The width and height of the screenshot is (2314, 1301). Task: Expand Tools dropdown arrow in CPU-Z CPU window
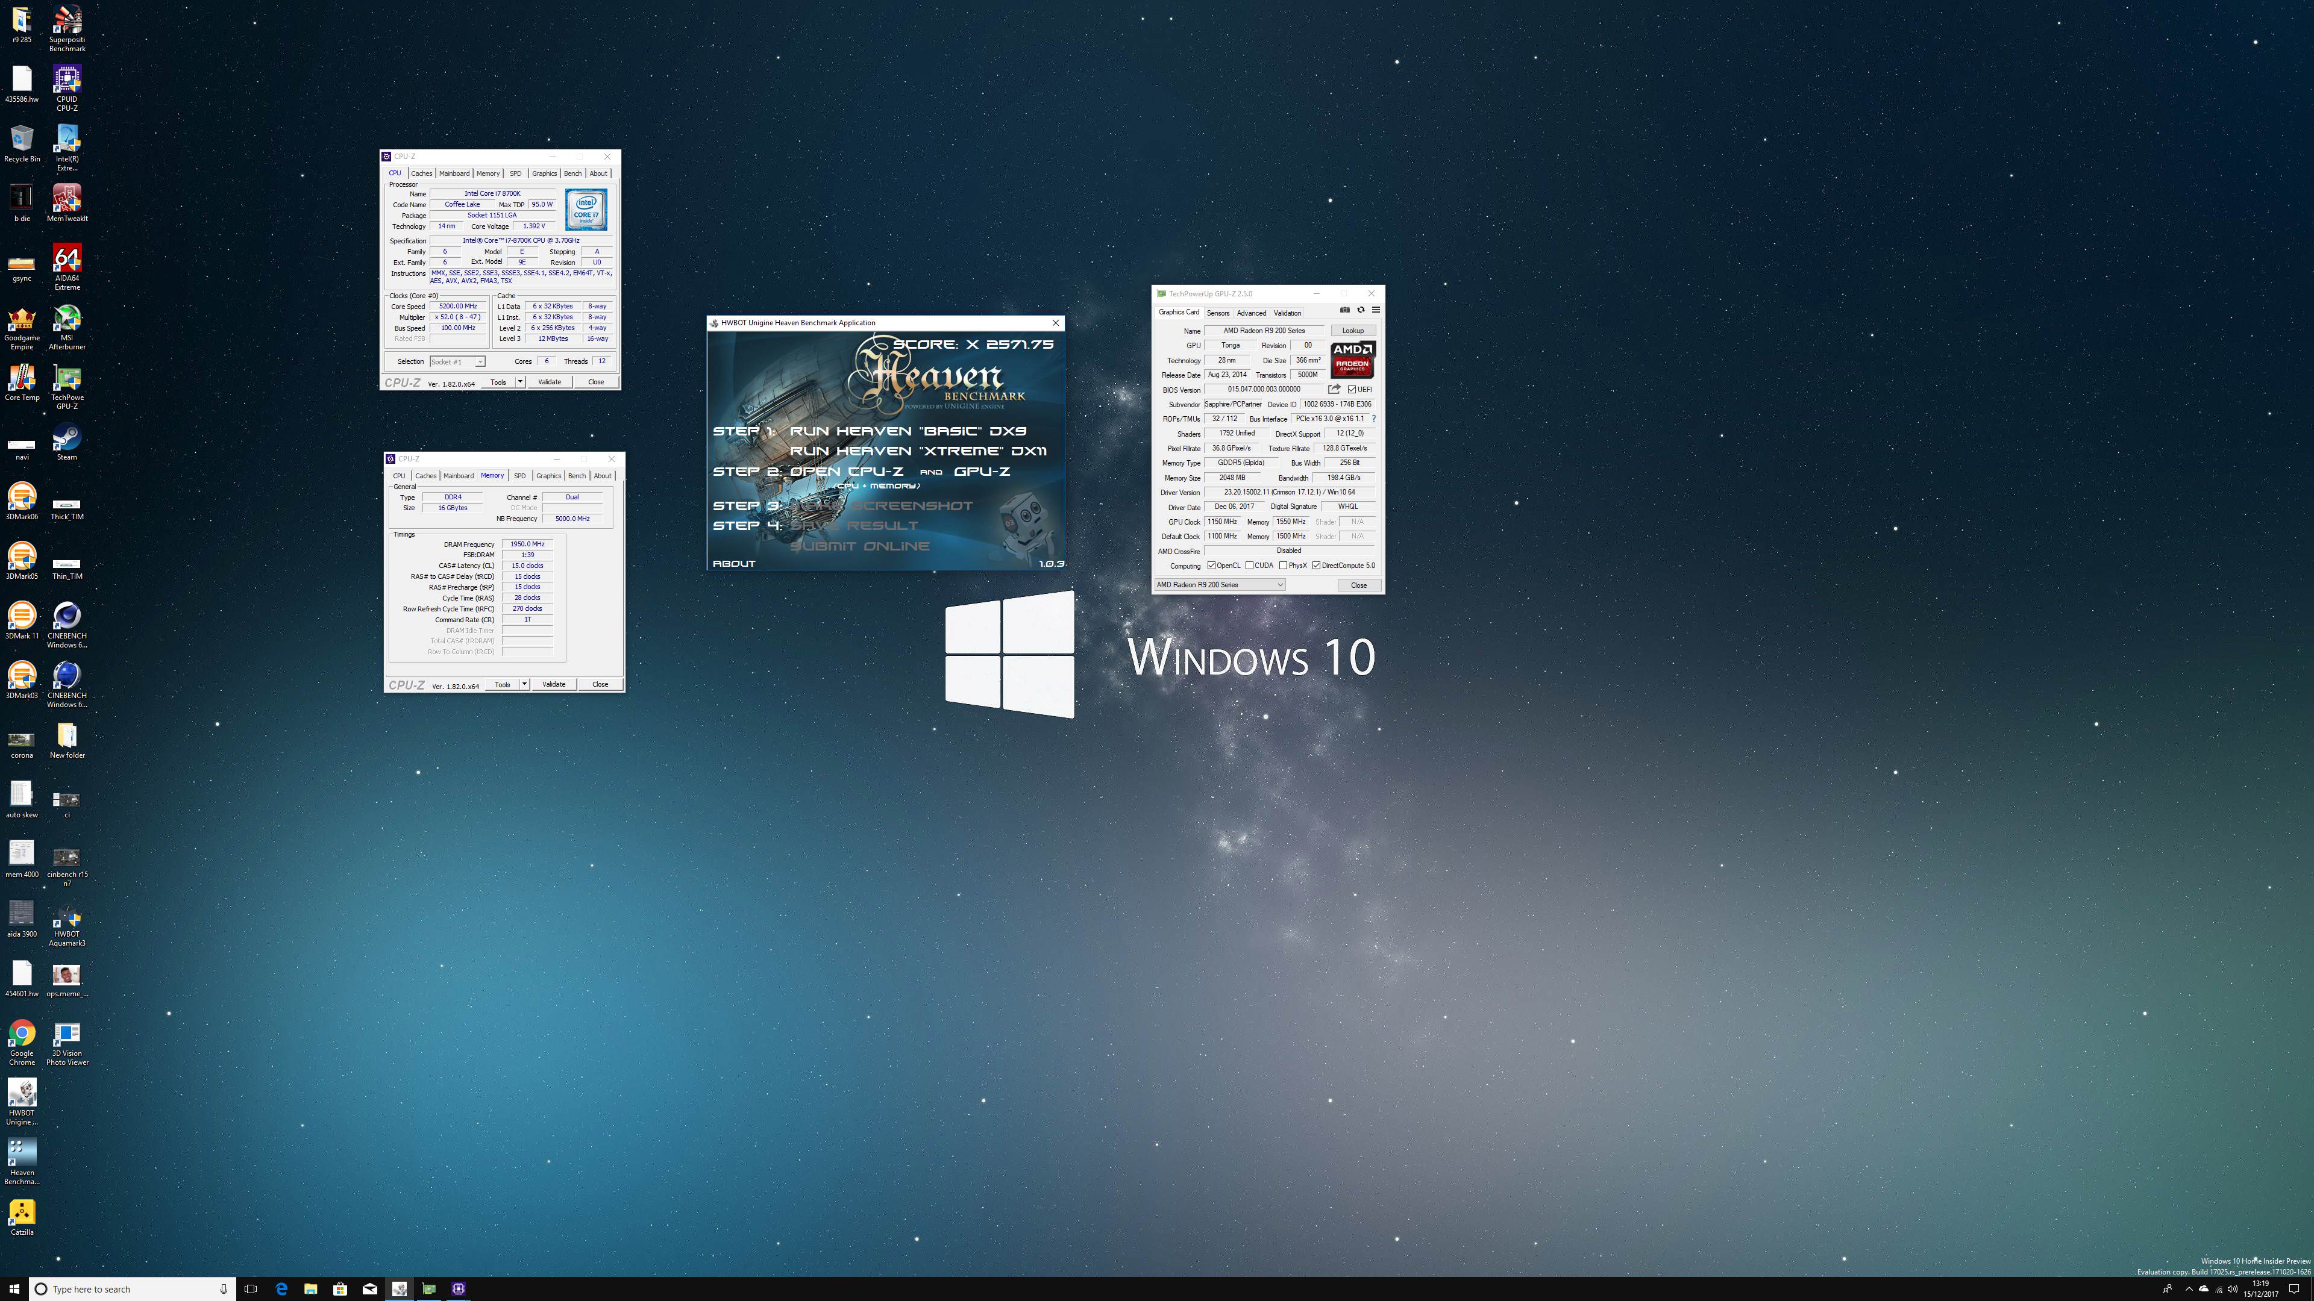click(x=519, y=382)
